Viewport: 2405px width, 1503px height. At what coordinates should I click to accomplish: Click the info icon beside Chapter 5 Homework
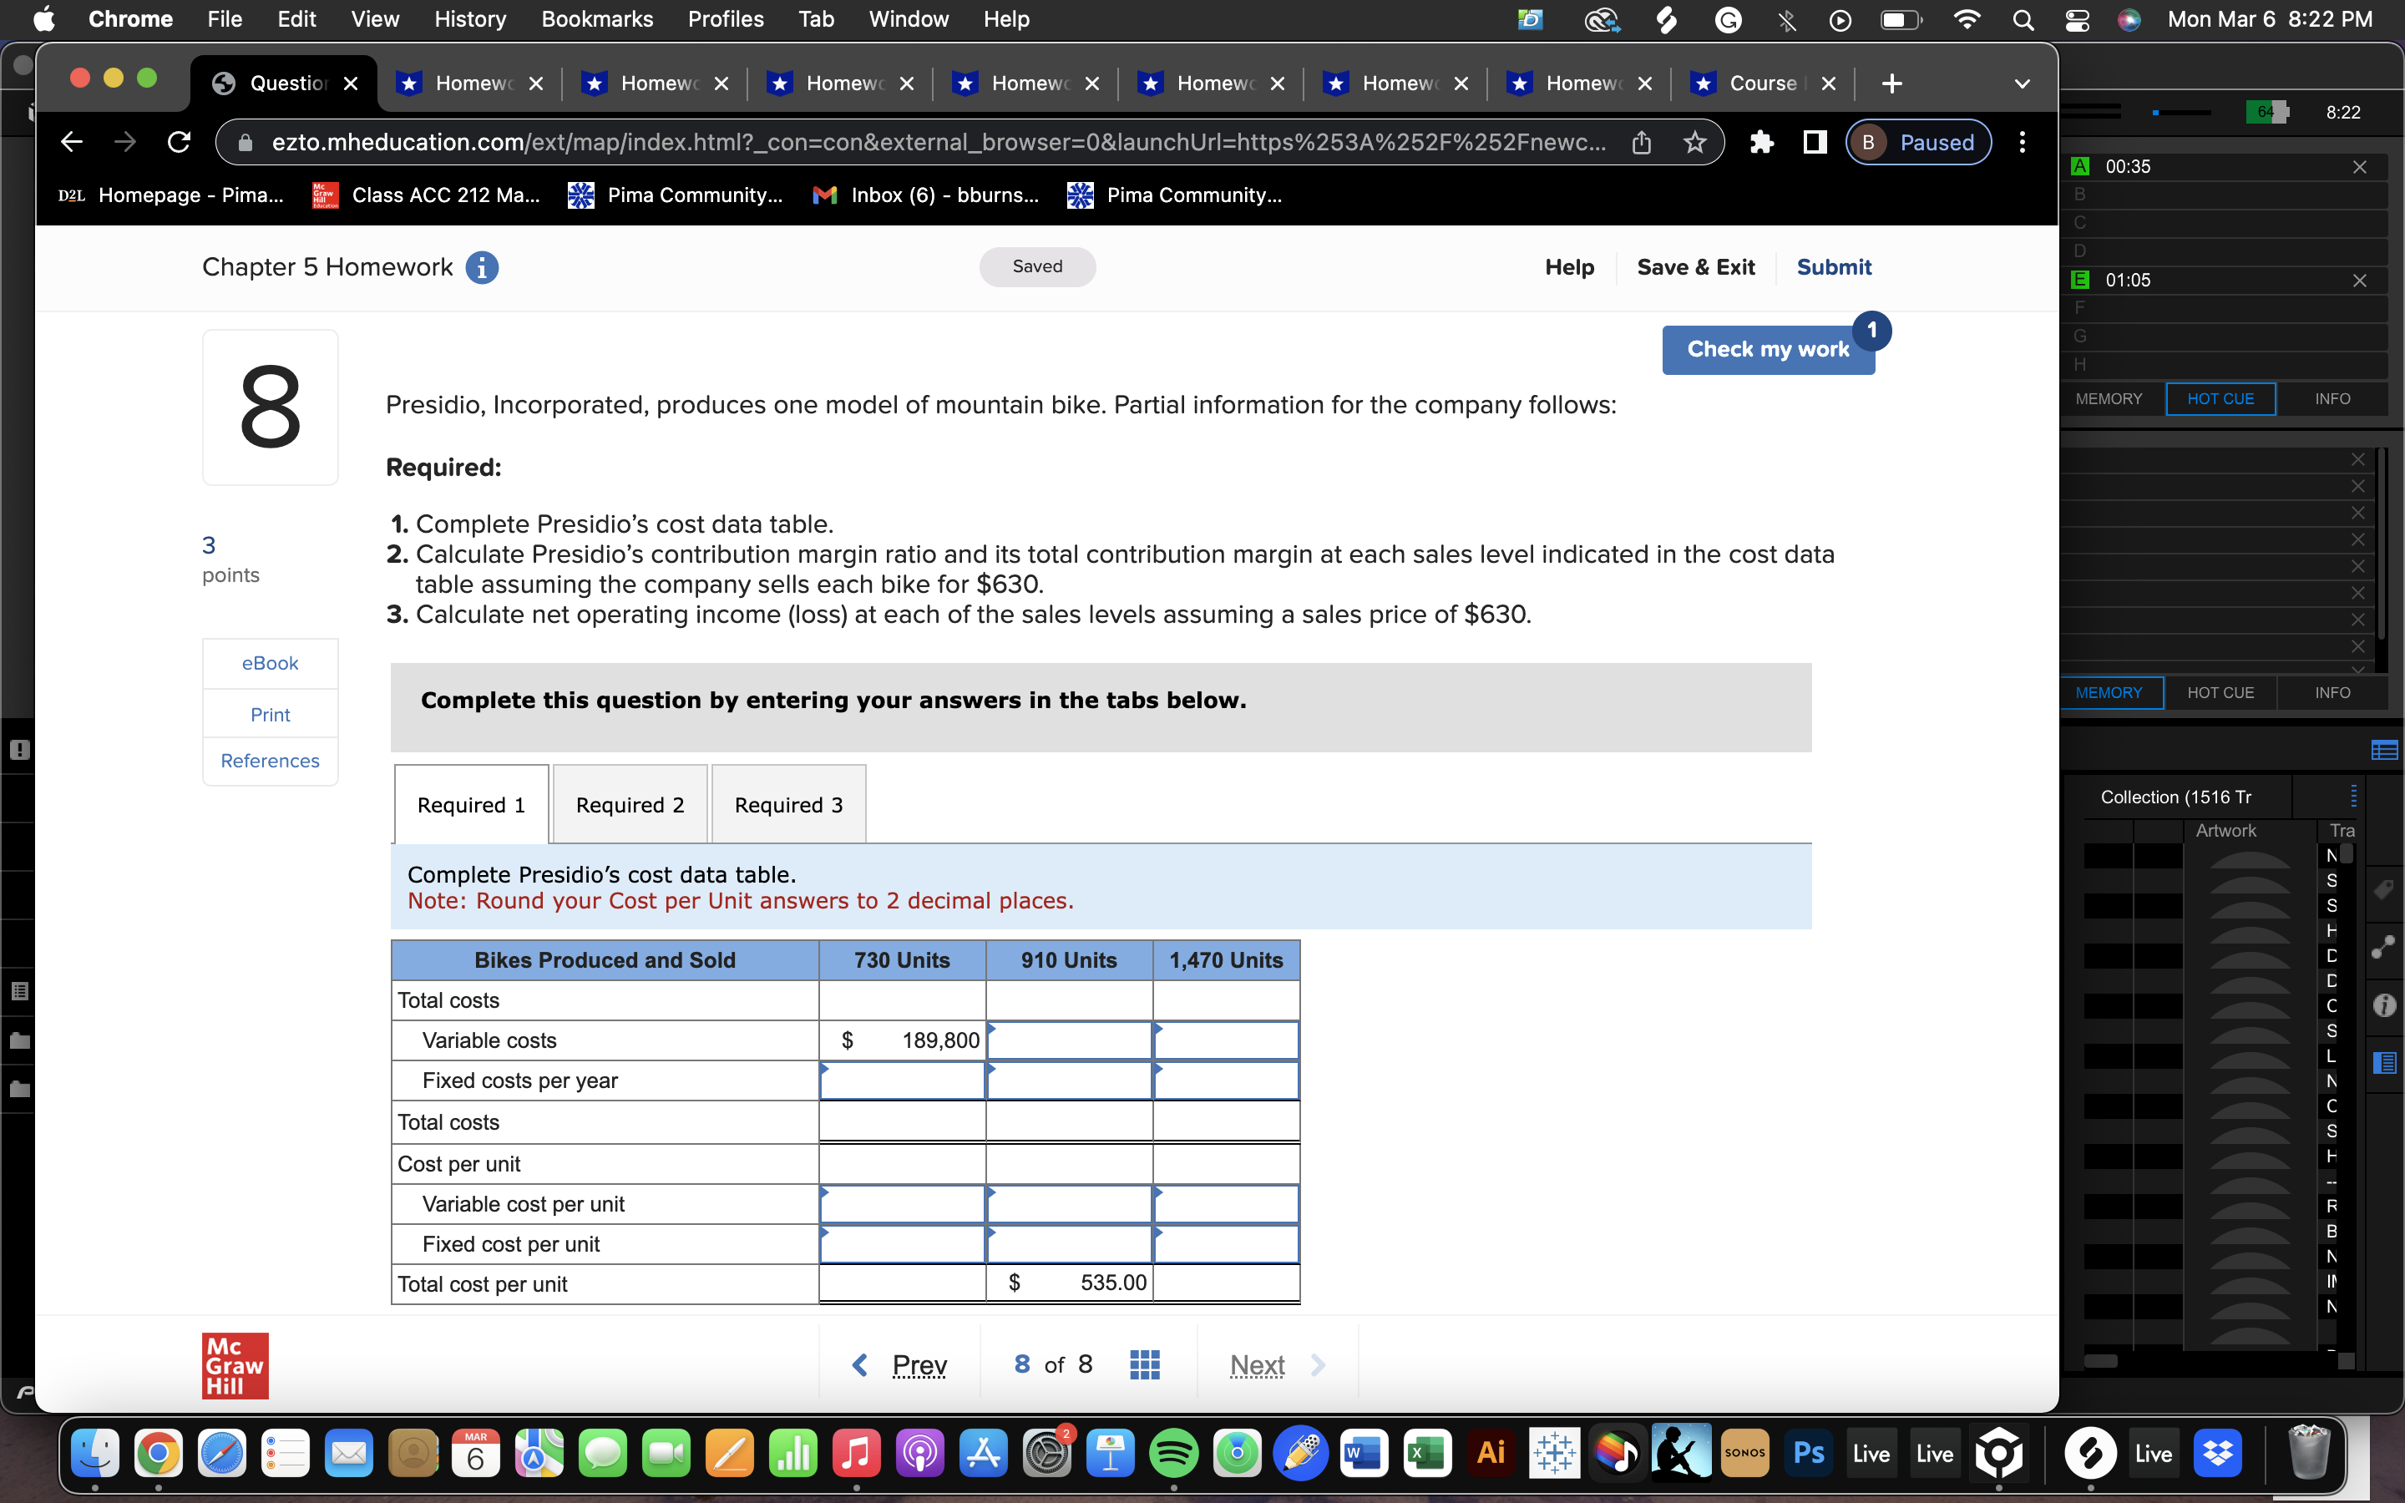coord(483,266)
